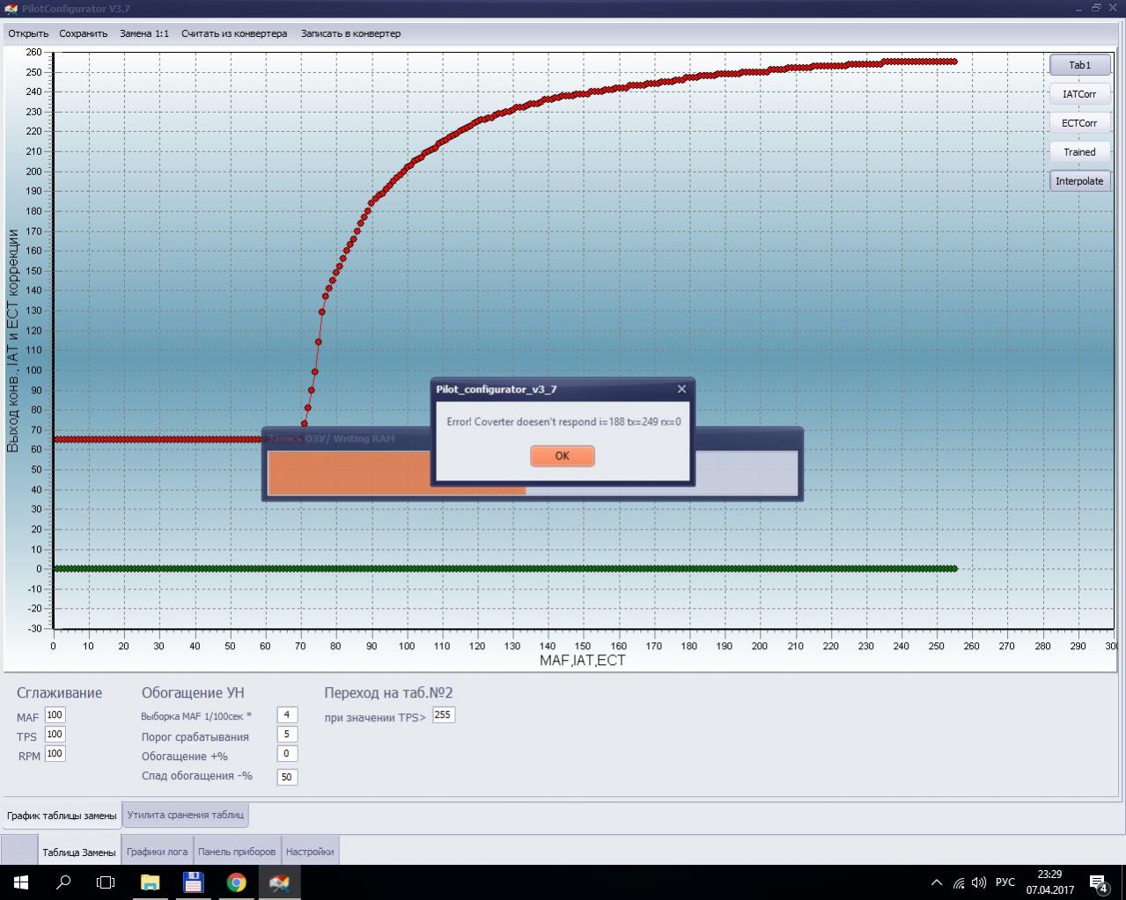The width and height of the screenshot is (1126, 900).
Task: Open the Windows Start menu
Action: point(21,882)
